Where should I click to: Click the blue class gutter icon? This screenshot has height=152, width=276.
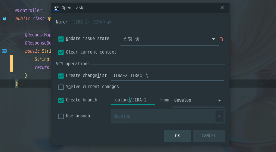point(5,18)
